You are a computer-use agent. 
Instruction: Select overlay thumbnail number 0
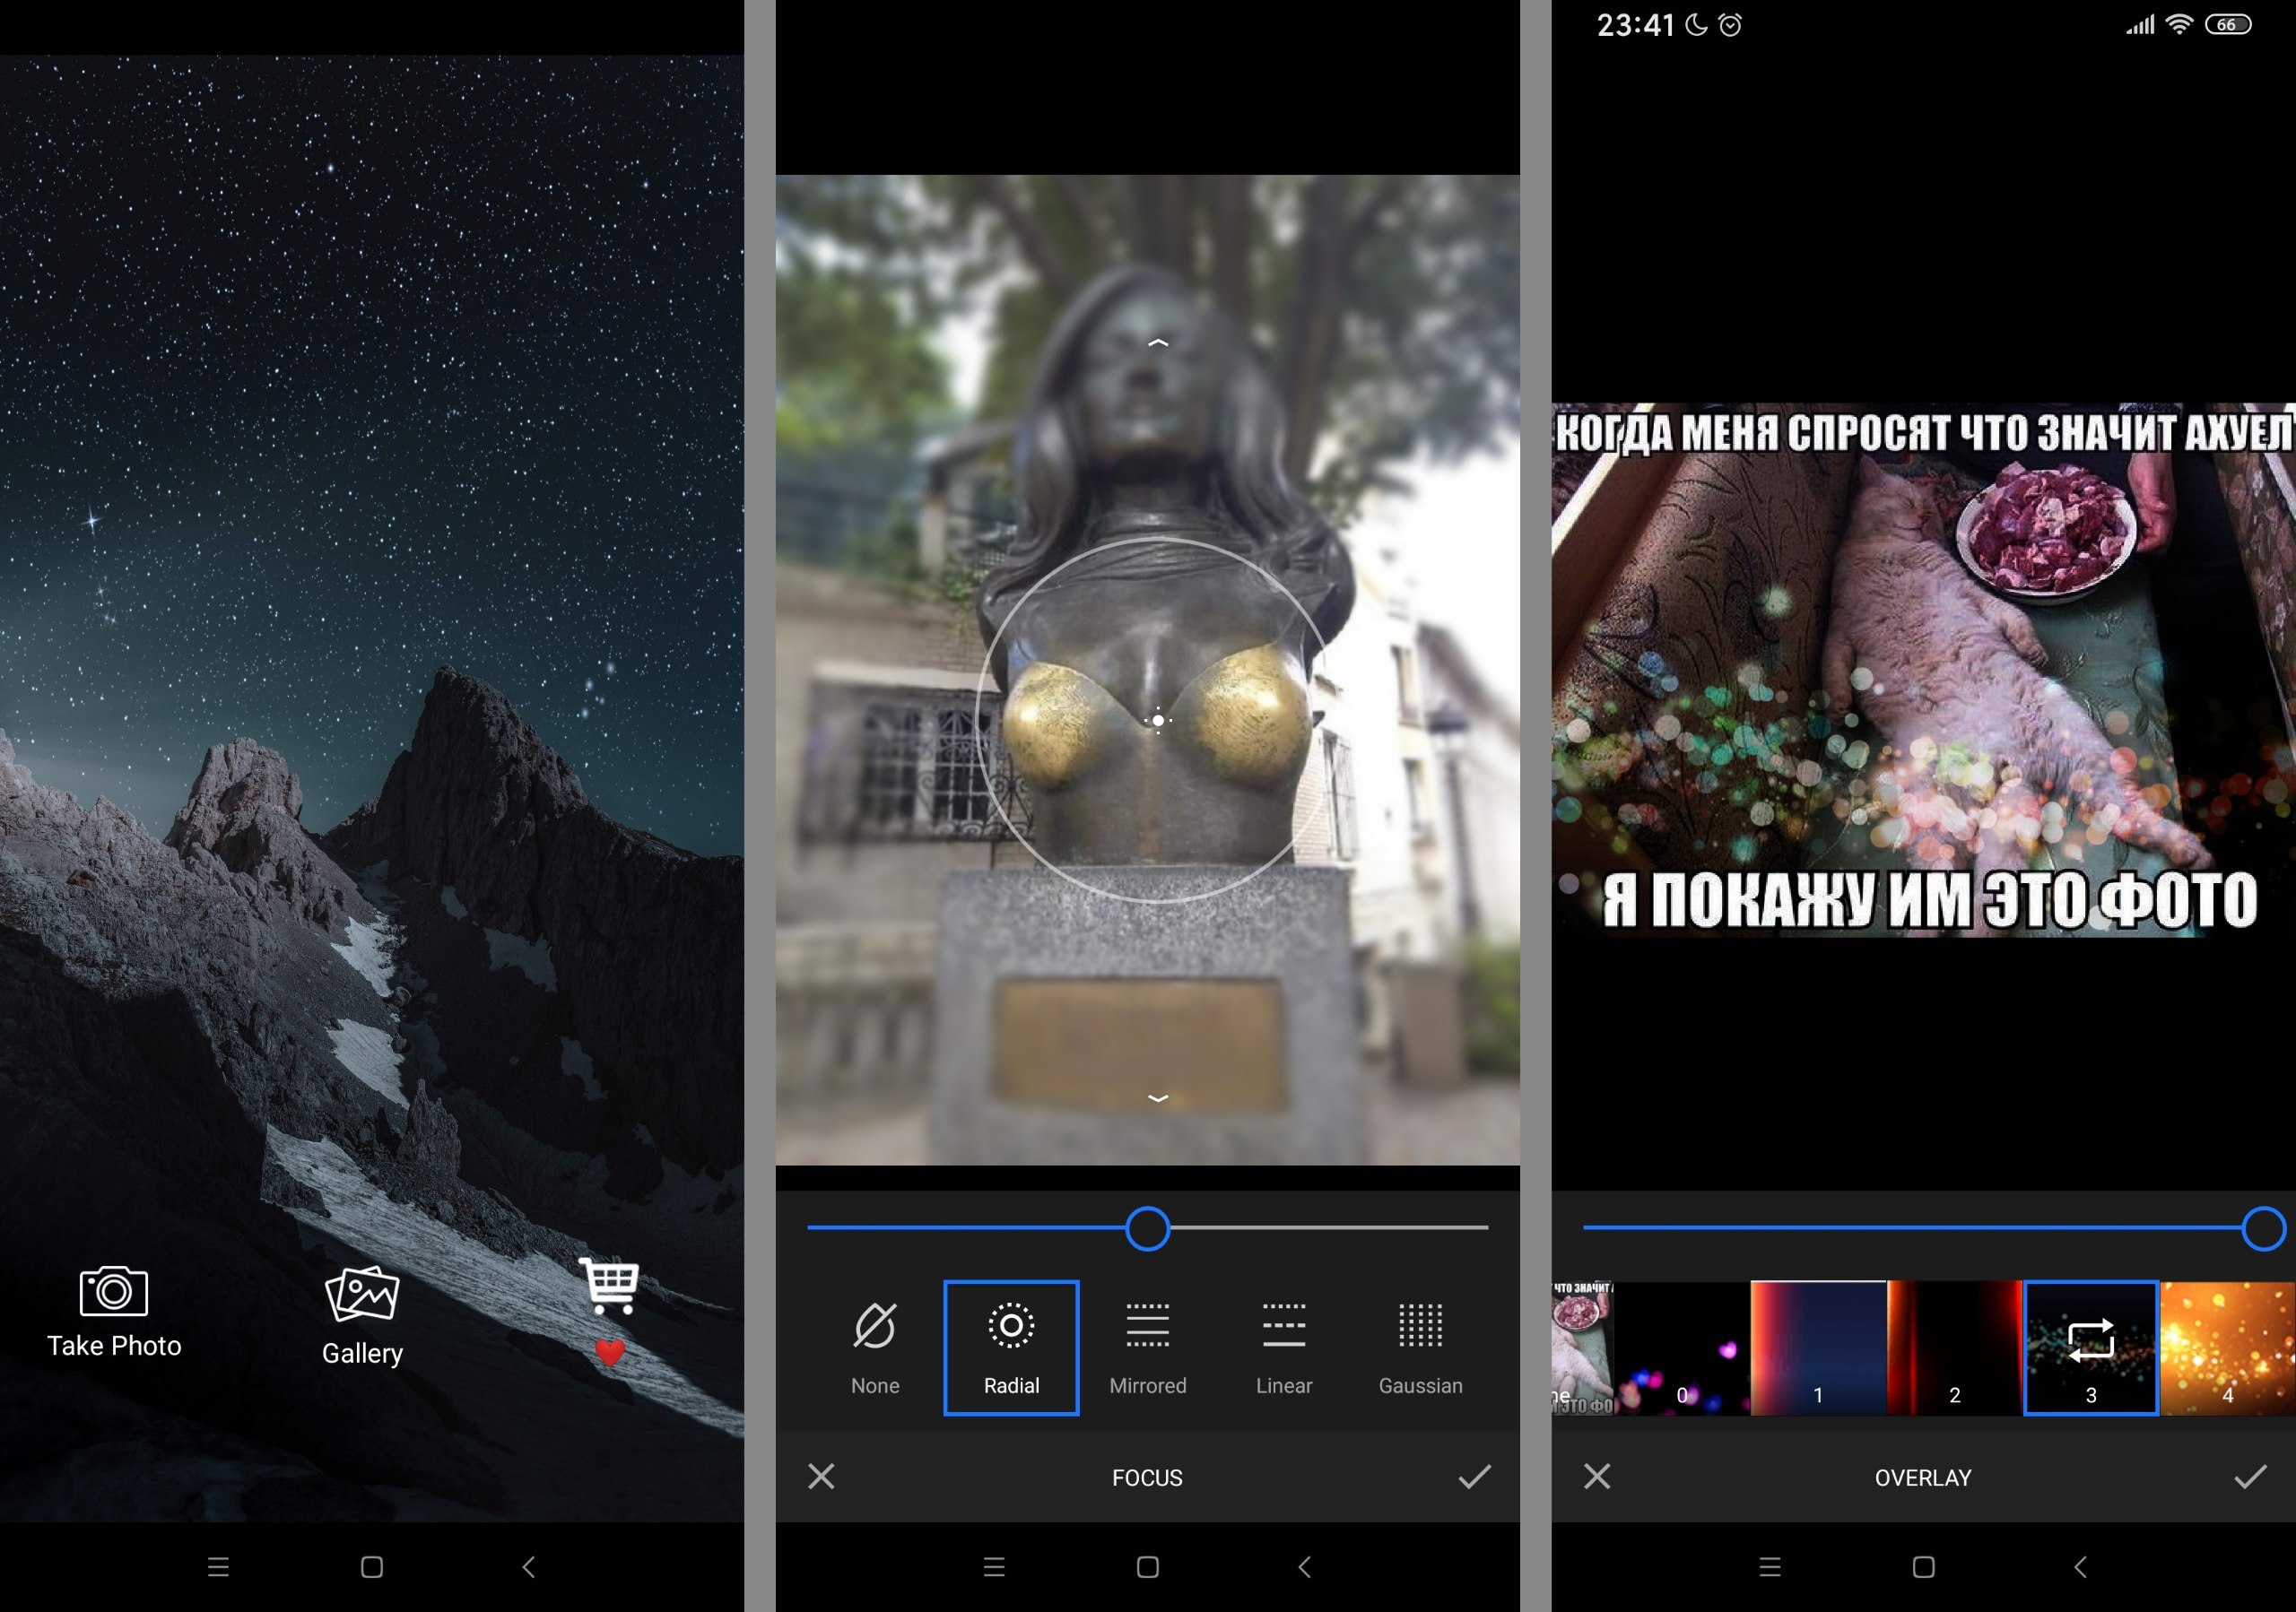tap(1682, 1348)
